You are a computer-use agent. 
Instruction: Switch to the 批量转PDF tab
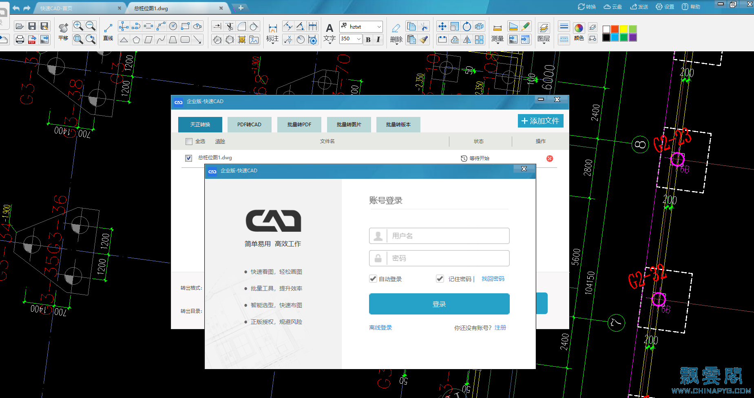[x=299, y=124]
